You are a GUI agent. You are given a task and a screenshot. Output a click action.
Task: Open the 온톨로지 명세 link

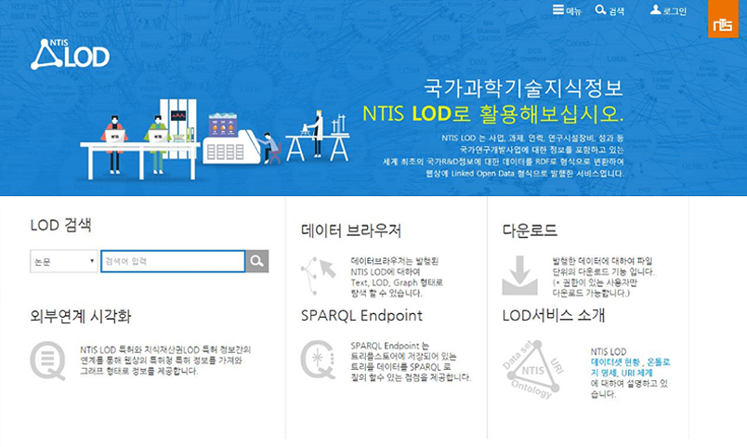[x=631, y=367]
